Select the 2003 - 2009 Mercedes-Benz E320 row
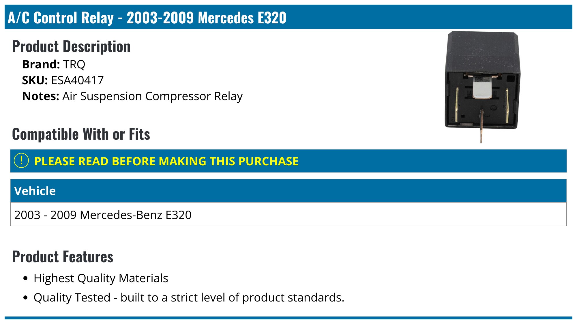Image resolution: width=577 pixels, height=324 pixels. pos(103,215)
